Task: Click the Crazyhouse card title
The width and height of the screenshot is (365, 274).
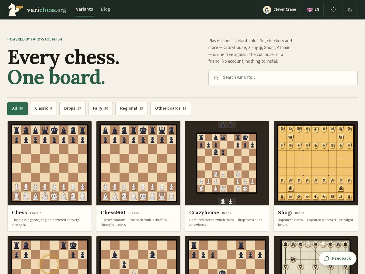Action: 204,213
